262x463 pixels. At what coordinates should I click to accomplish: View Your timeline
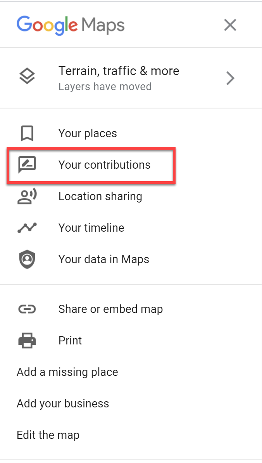coord(91,228)
